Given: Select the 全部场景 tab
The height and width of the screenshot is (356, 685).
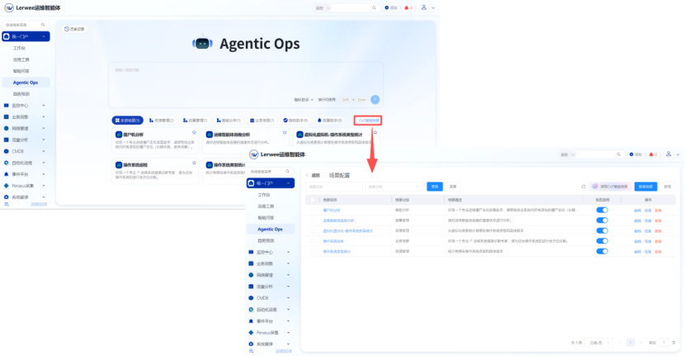Looking at the screenshot, I should (x=128, y=121).
